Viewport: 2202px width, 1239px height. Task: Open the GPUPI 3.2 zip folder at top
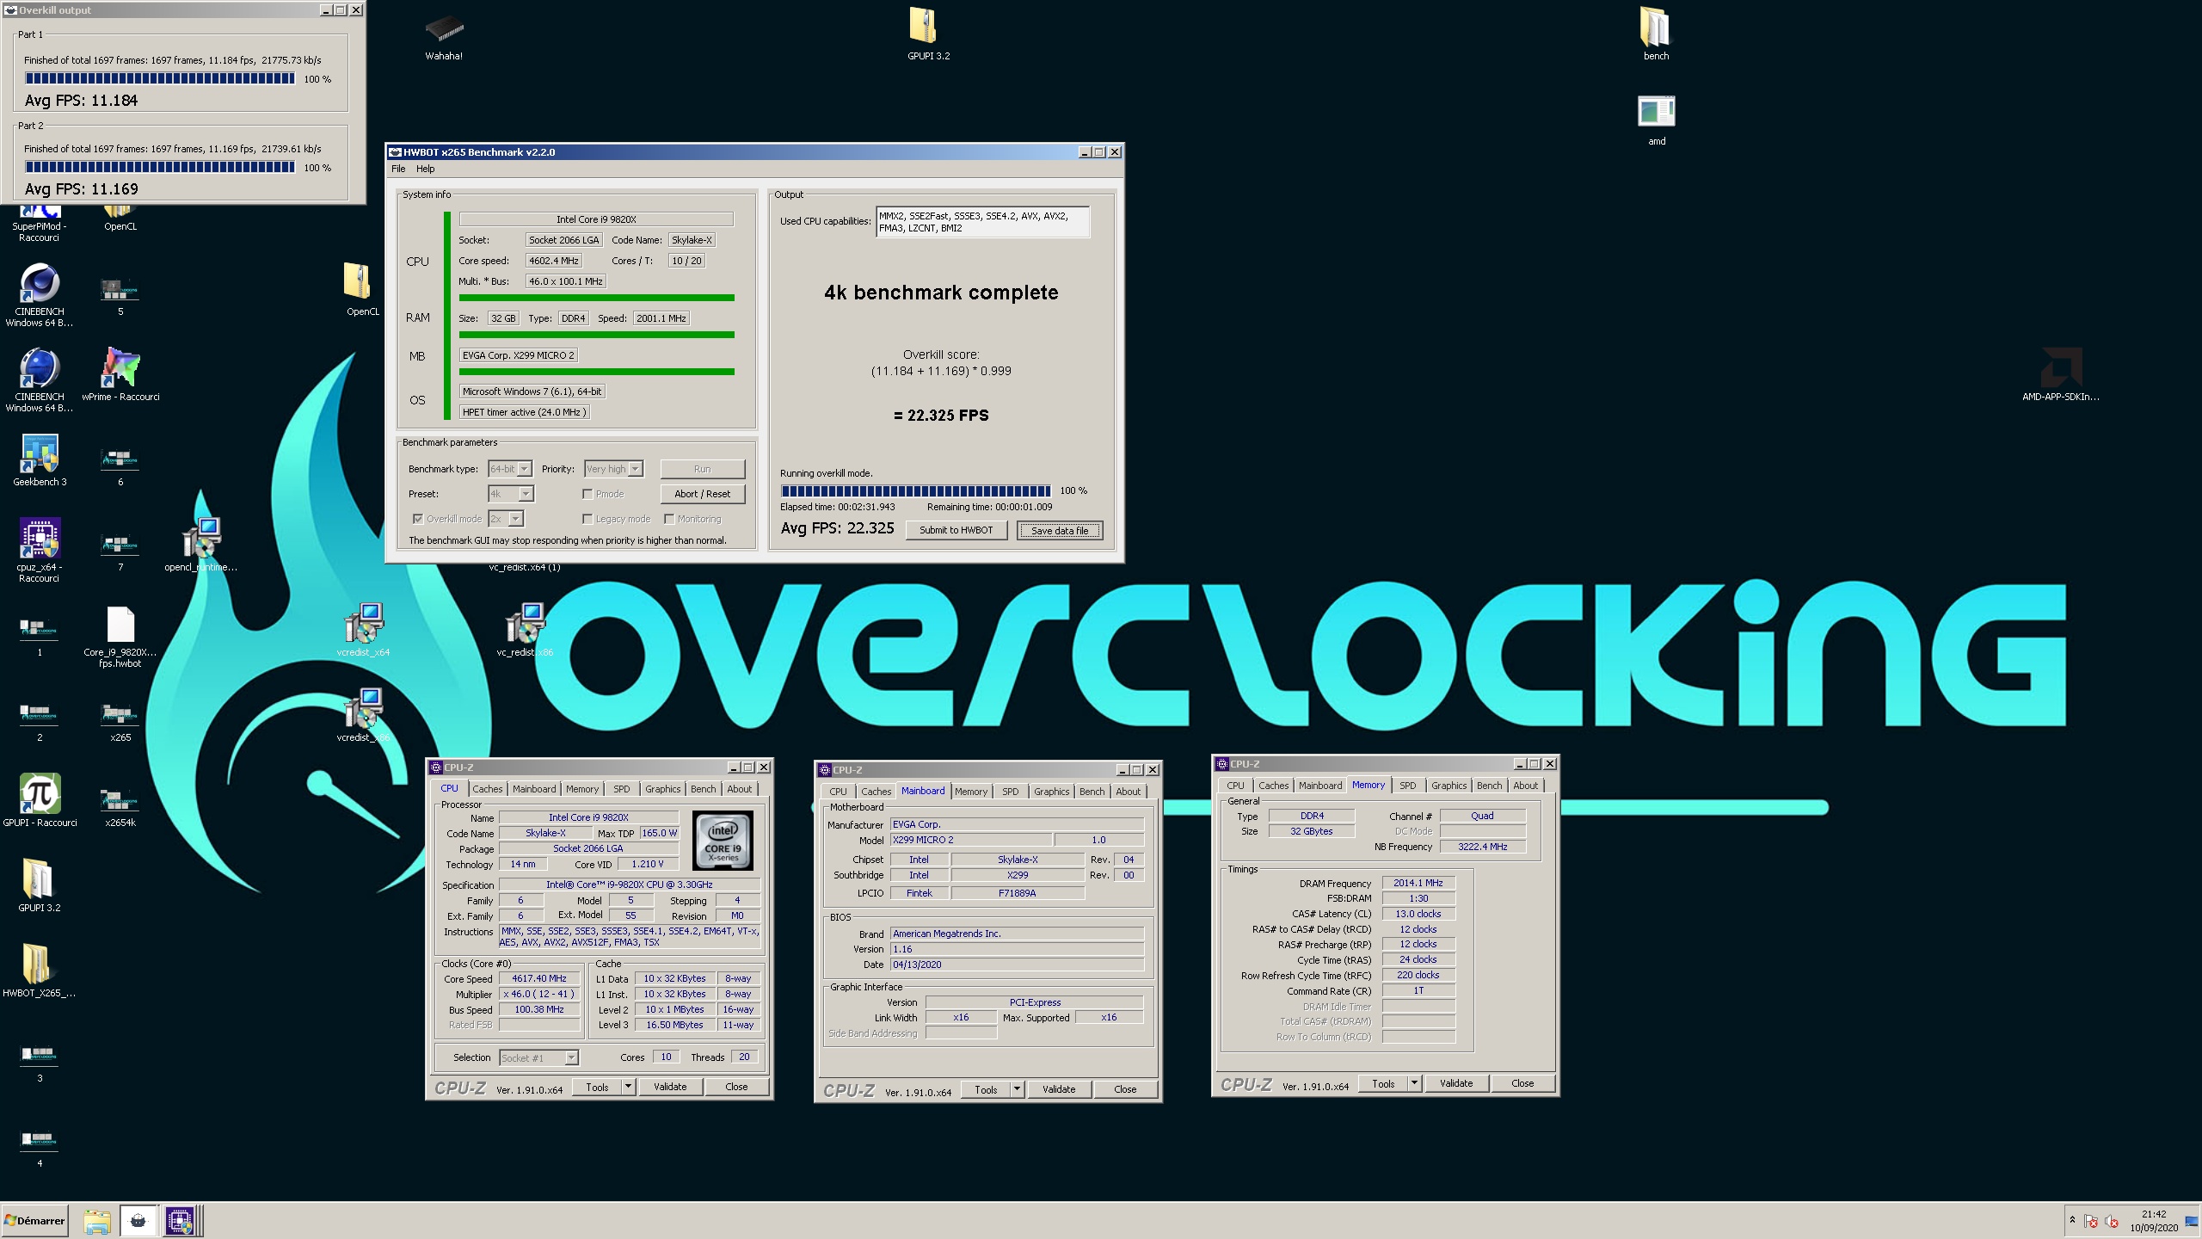pyautogui.click(x=928, y=34)
